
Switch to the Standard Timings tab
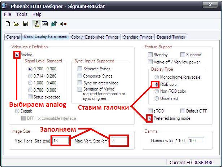pos(137,37)
